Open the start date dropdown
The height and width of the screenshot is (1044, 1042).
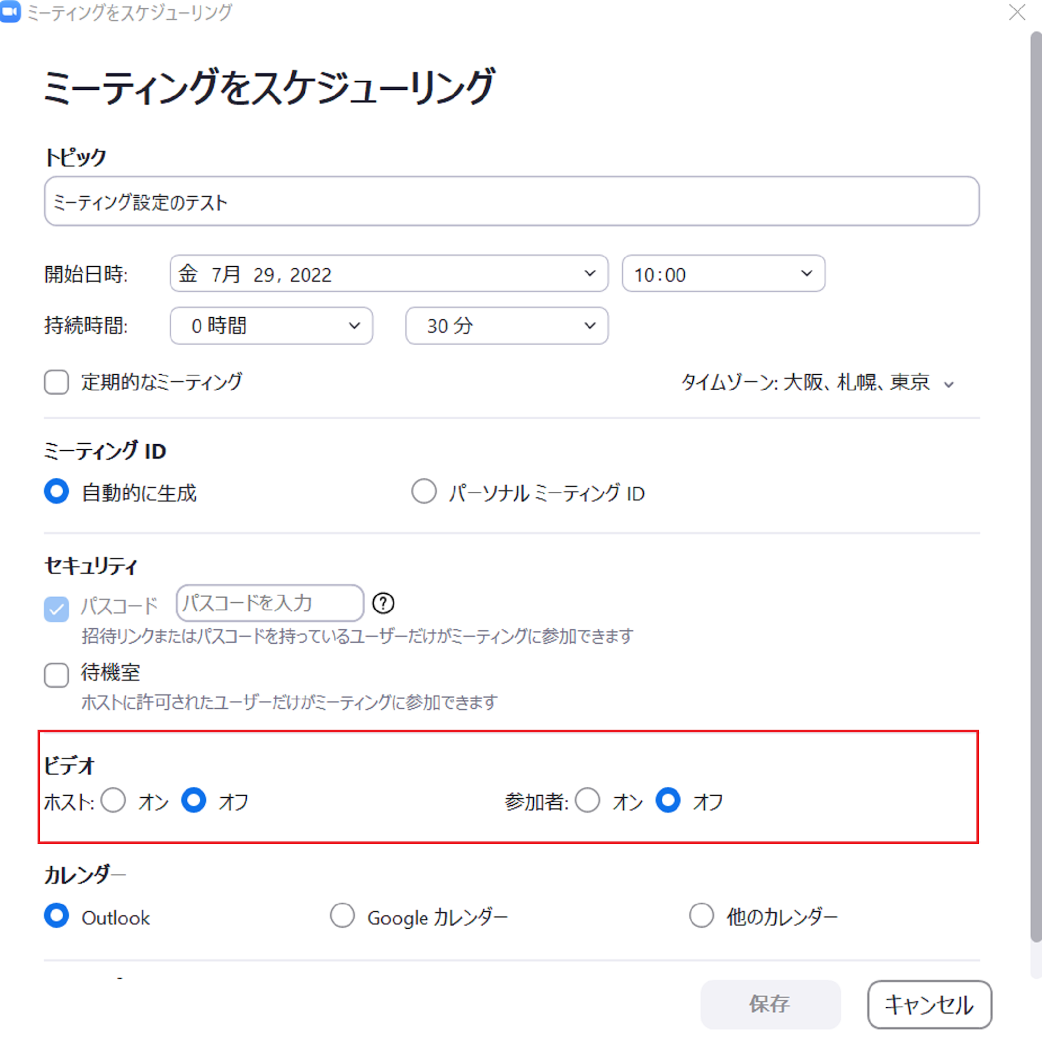[x=388, y=274]
